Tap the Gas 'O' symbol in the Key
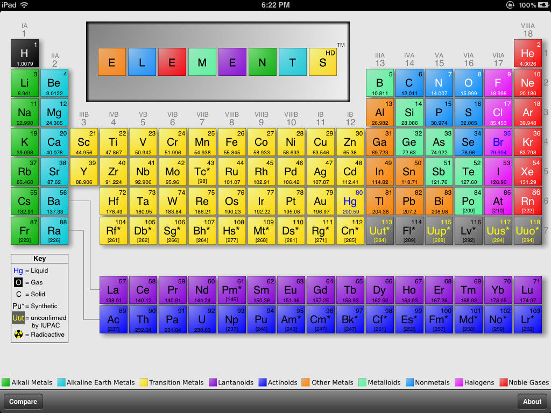Screen dimensions: 551x413 18,282
